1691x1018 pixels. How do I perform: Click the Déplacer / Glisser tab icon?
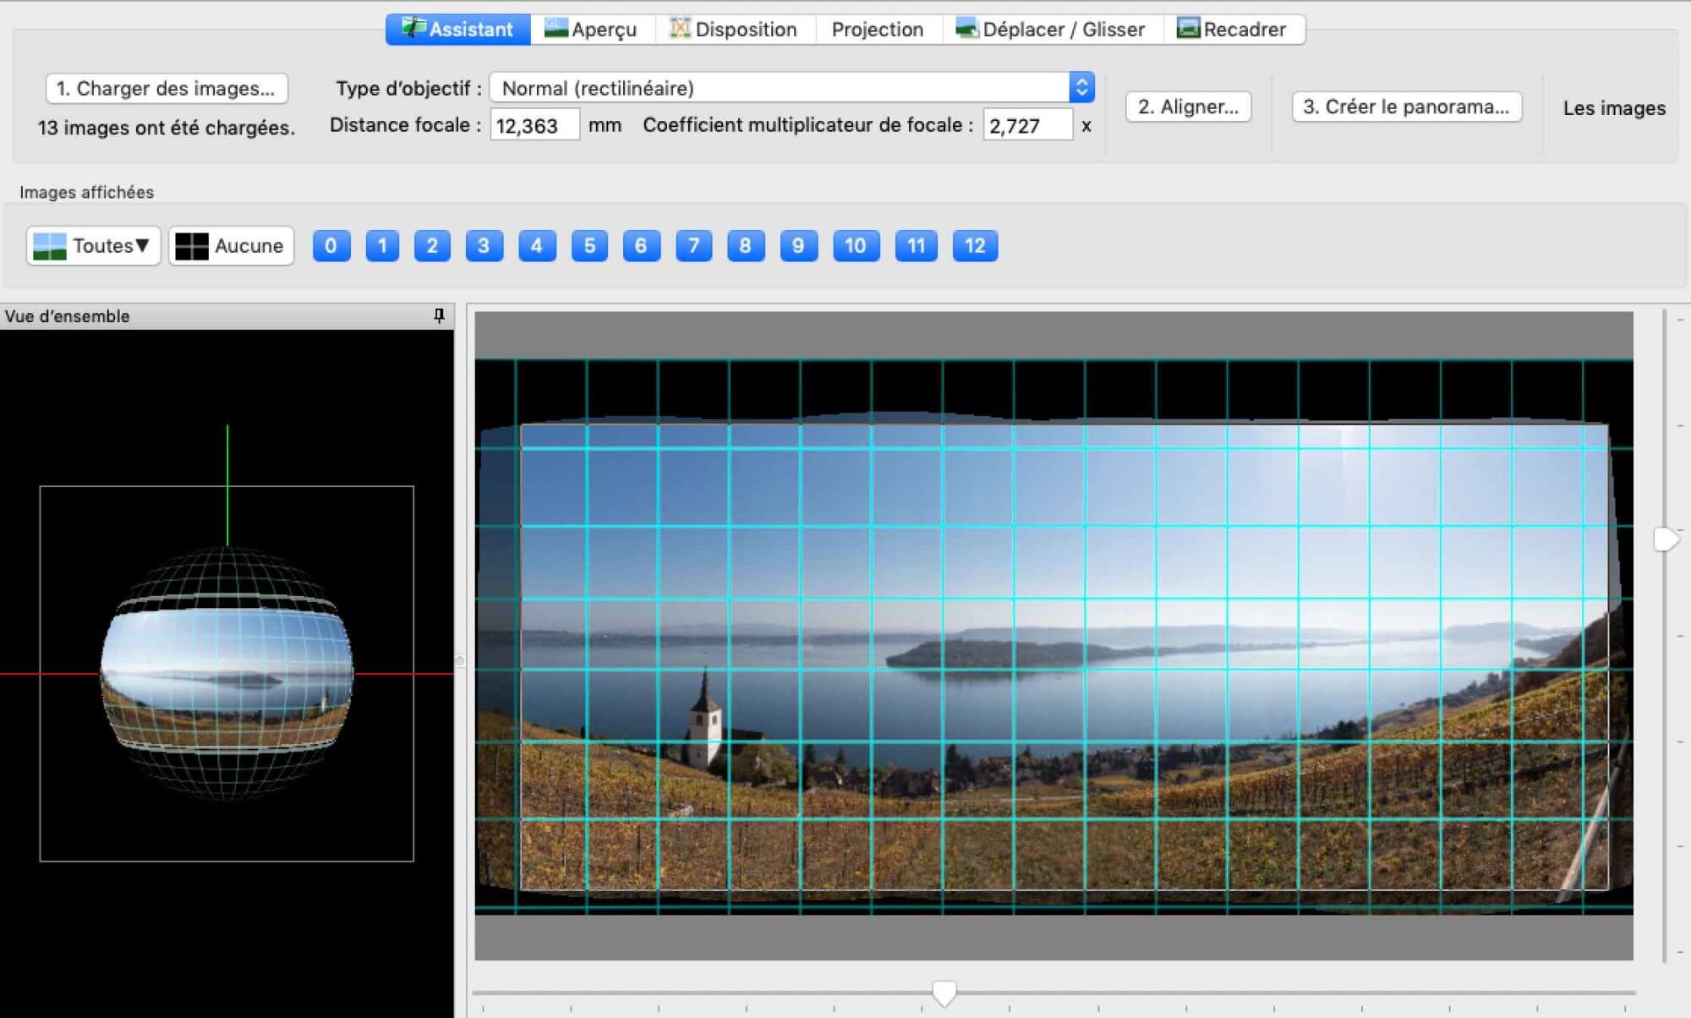click(x=967, y=28)
